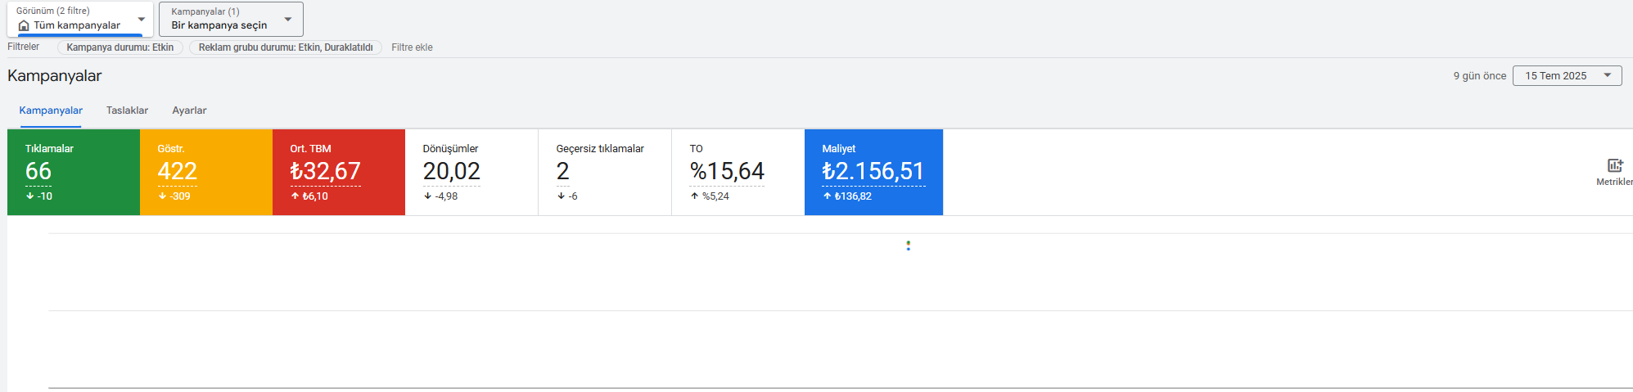Click the arrow in Bir kampanya seçin selector
1633x392 pixels.
tap(288, 19)
